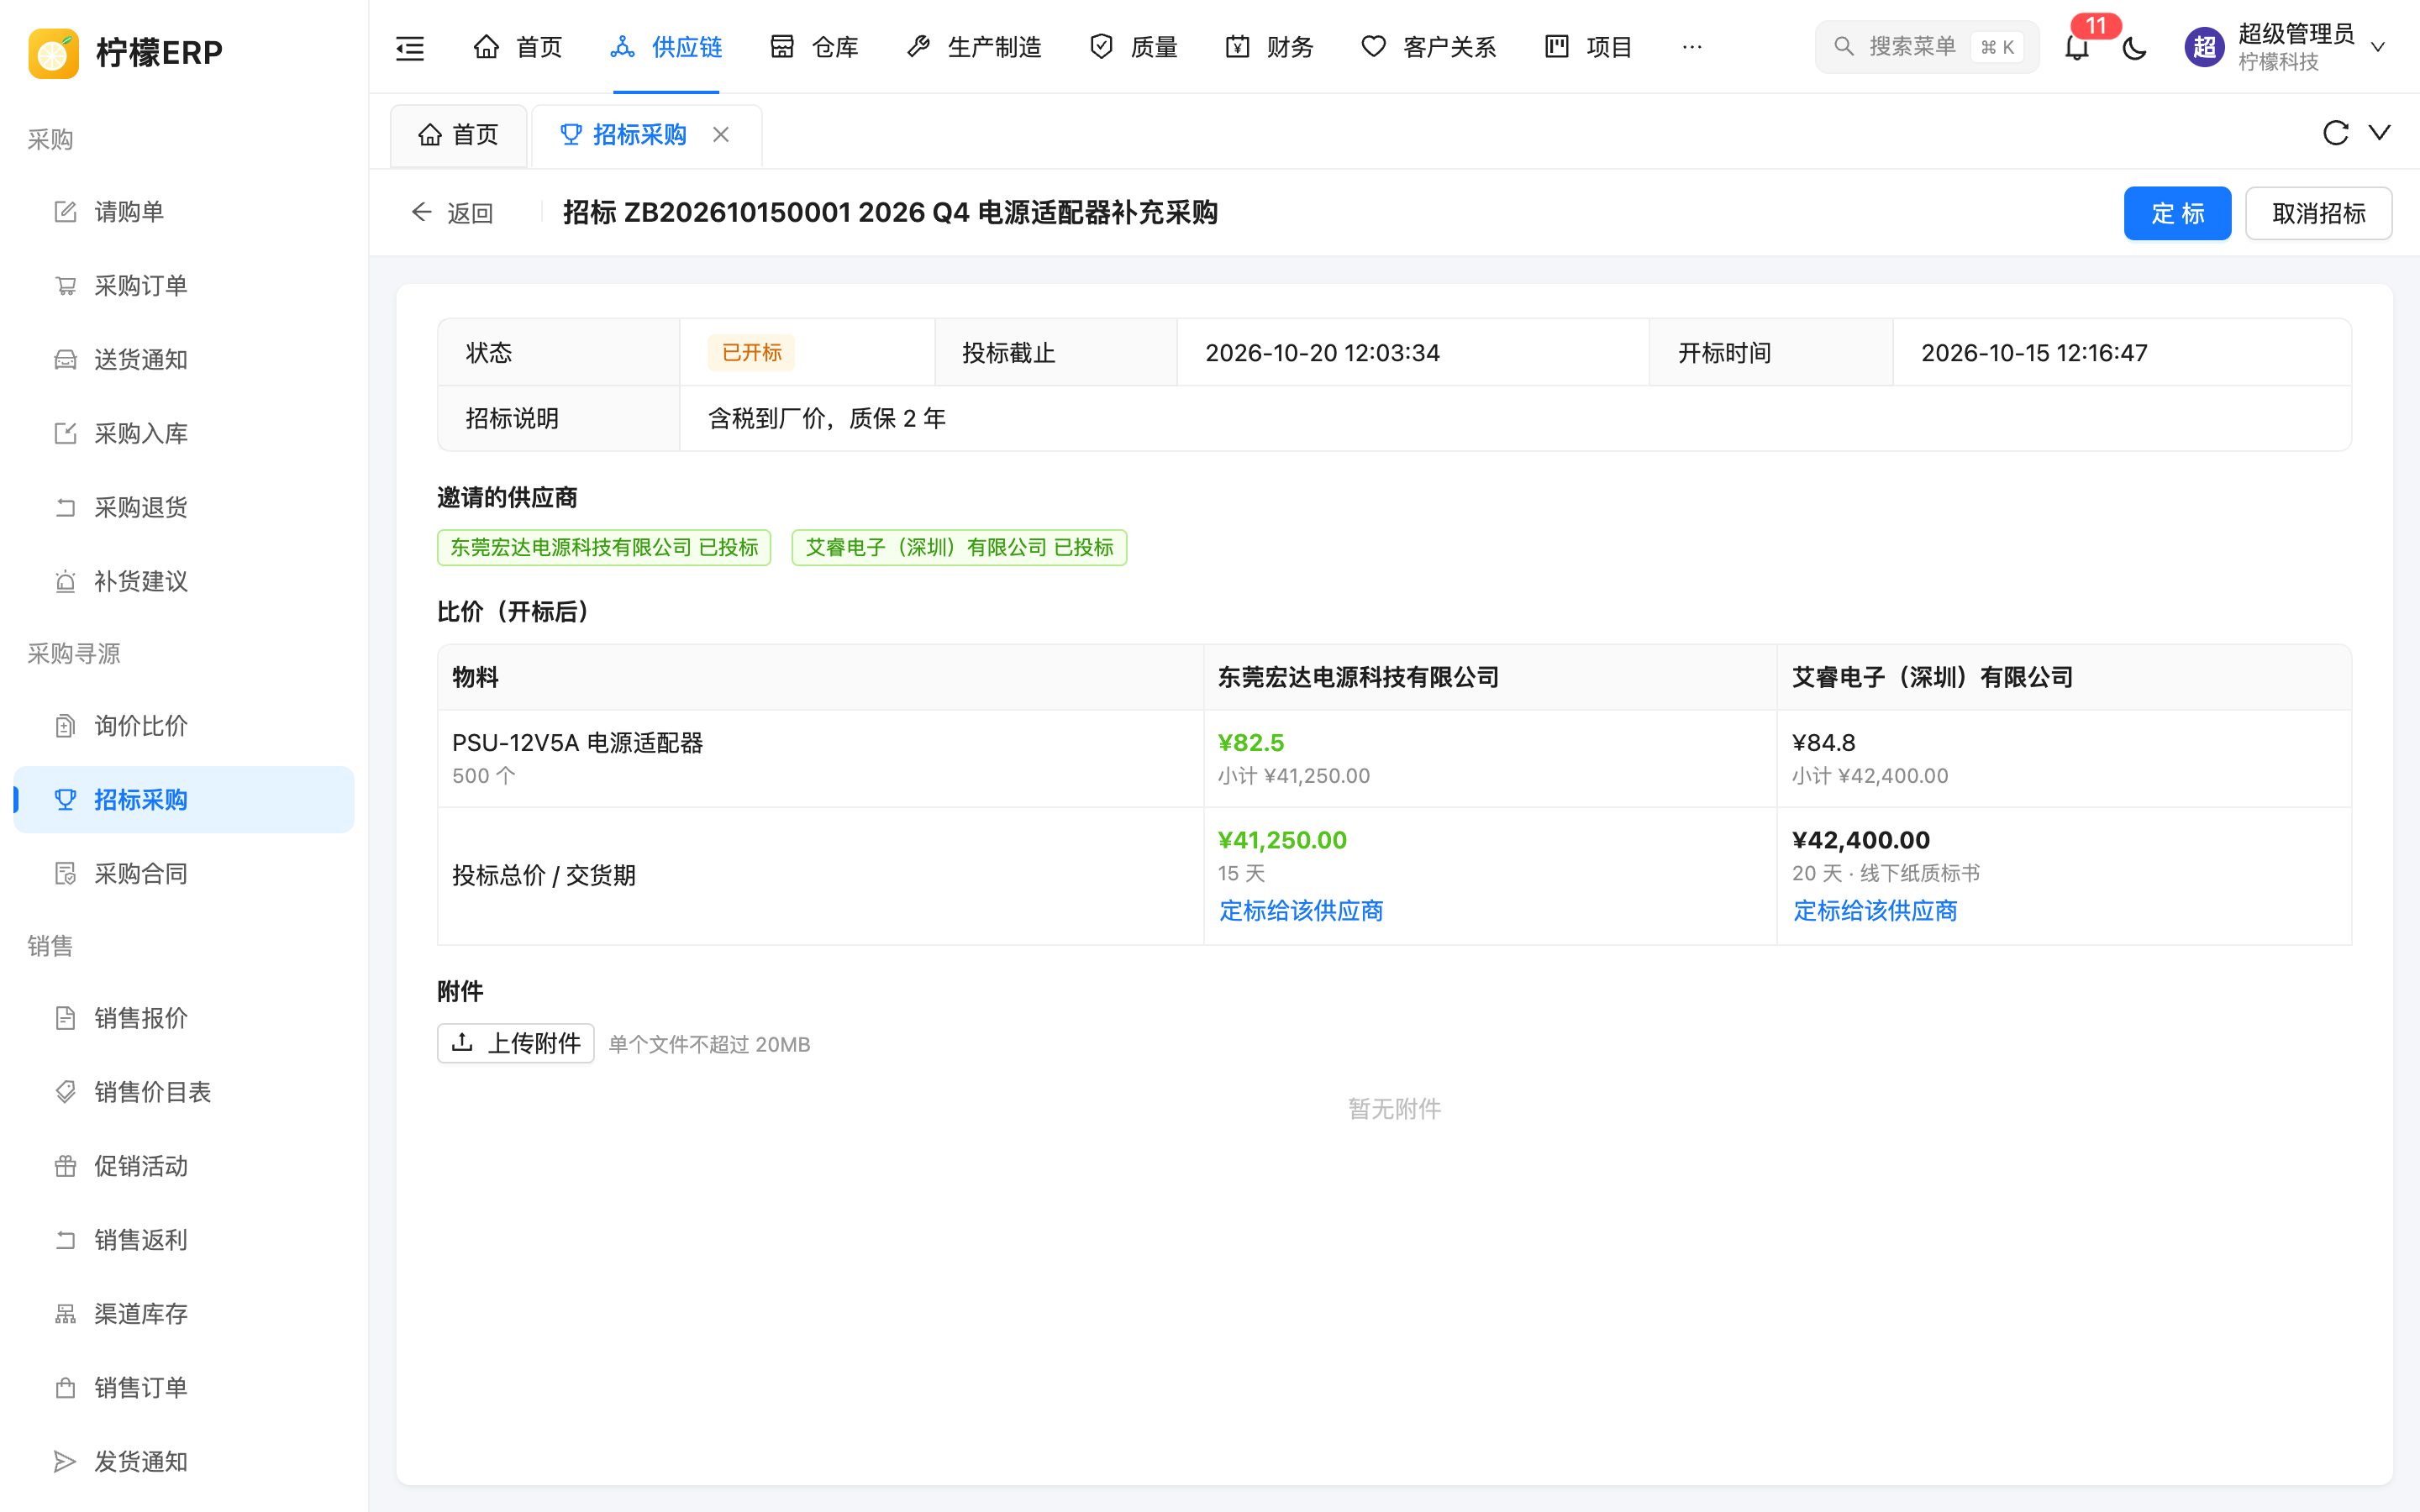This screenshot has width=2420, height=1512.
Task: Open 采购合同 in the sidebar
Action: 184,874
